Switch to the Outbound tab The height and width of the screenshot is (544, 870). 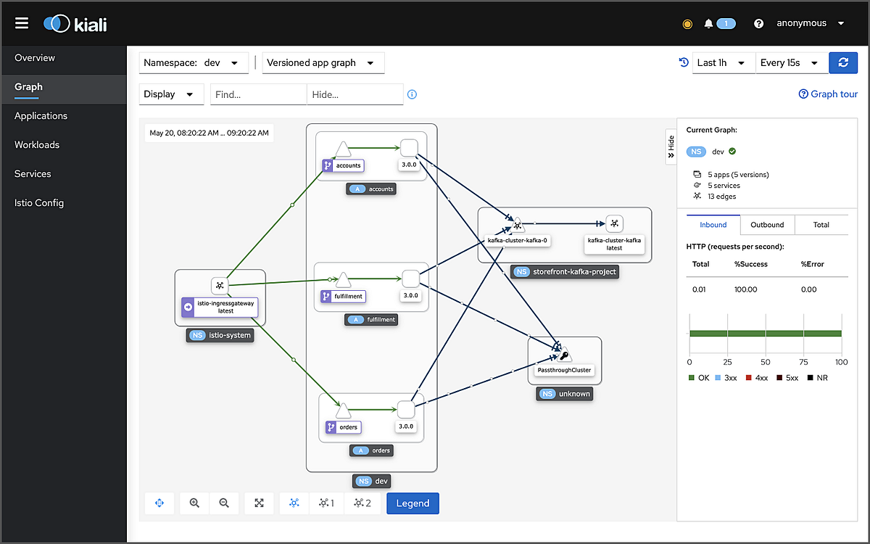(767, 224)
